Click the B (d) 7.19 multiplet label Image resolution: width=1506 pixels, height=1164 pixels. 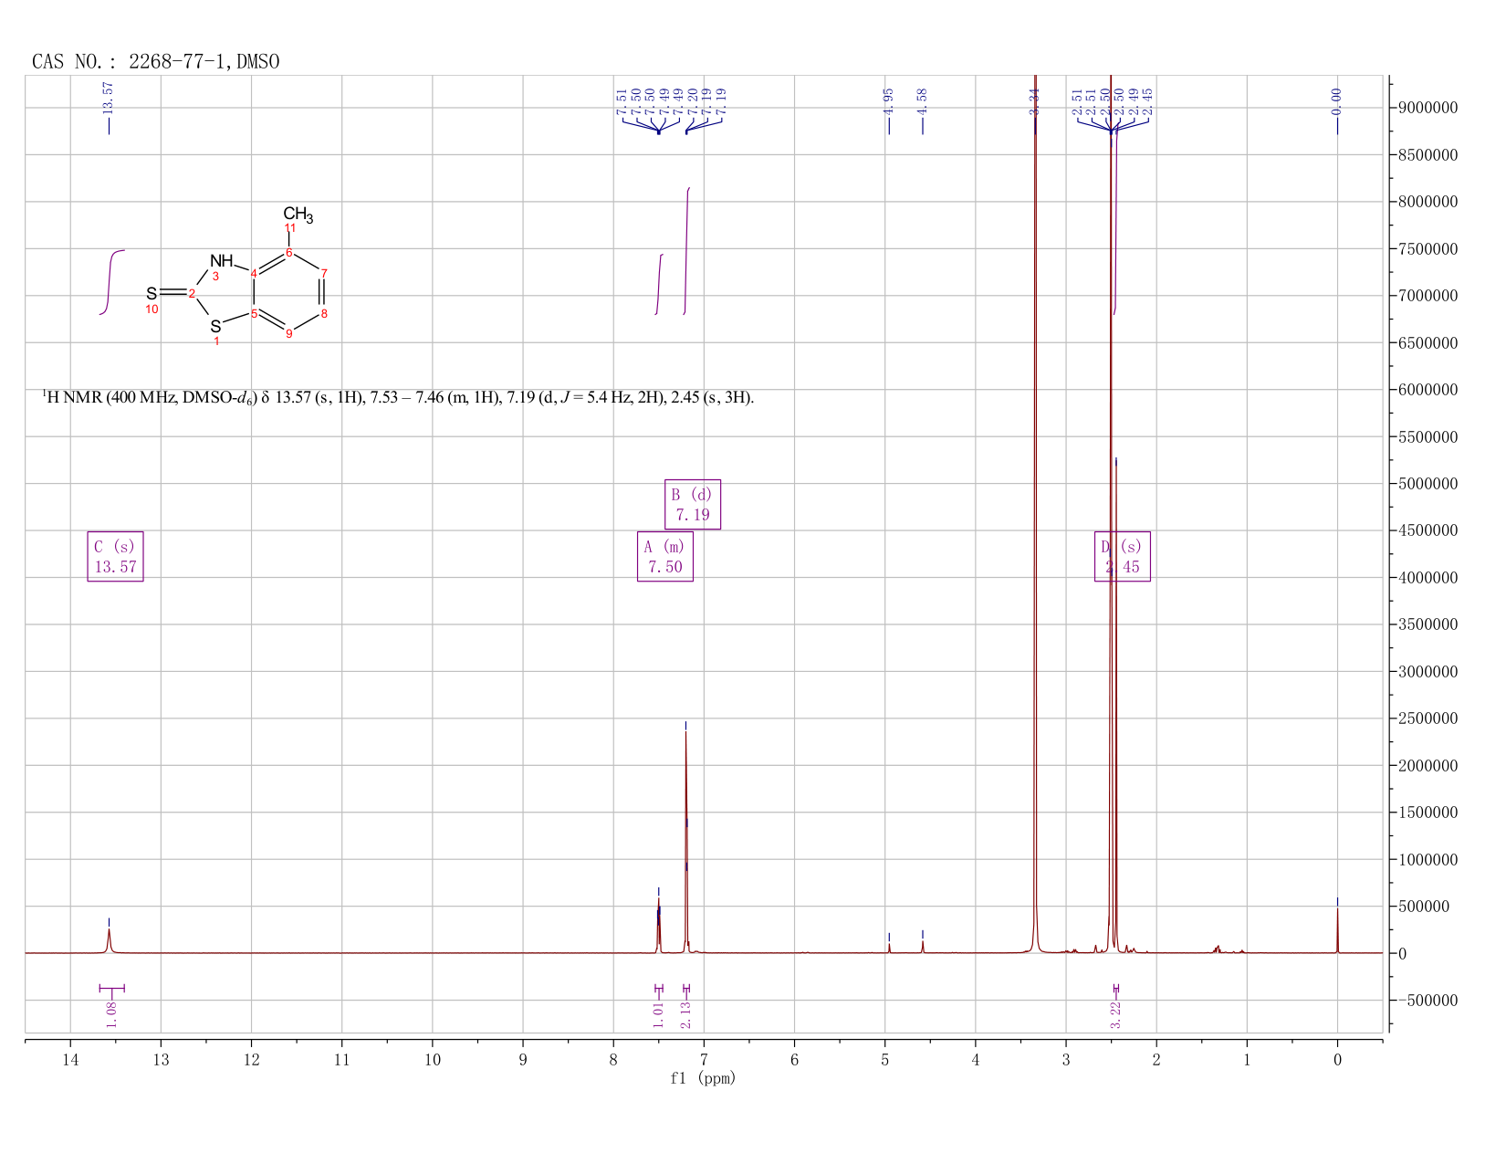693,504
